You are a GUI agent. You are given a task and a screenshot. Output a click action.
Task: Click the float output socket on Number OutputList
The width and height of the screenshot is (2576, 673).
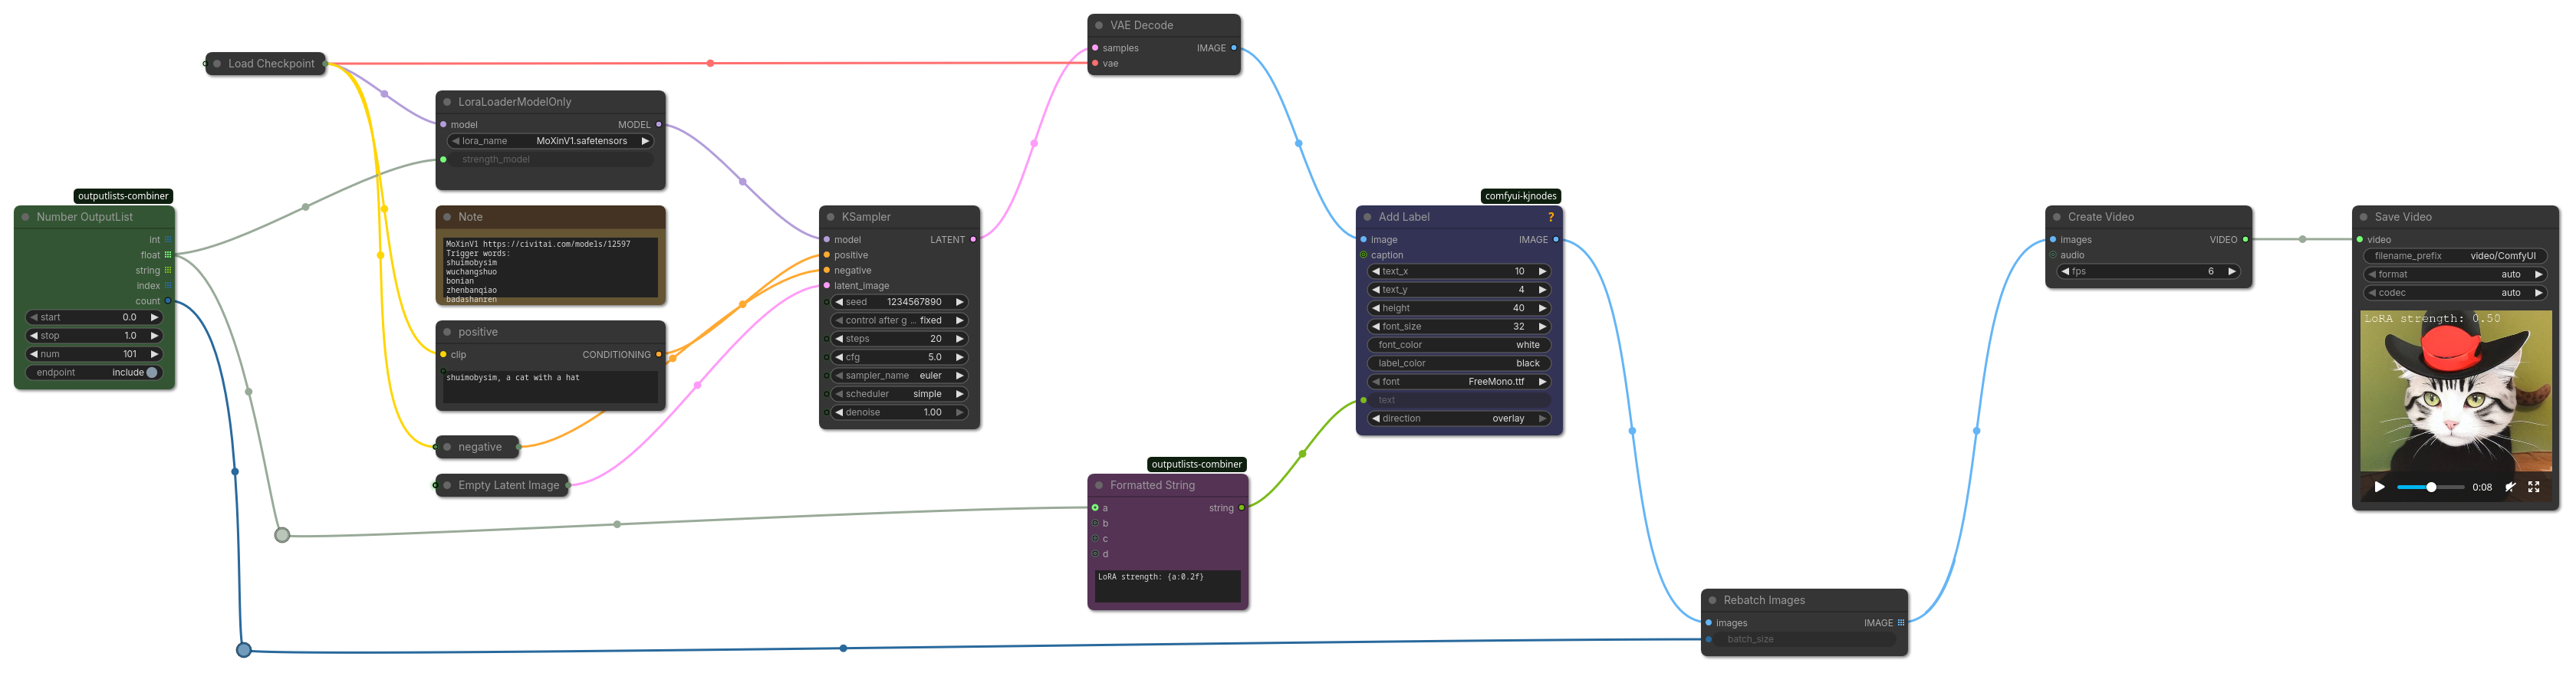pyautogui.click(x=167, y=255)
